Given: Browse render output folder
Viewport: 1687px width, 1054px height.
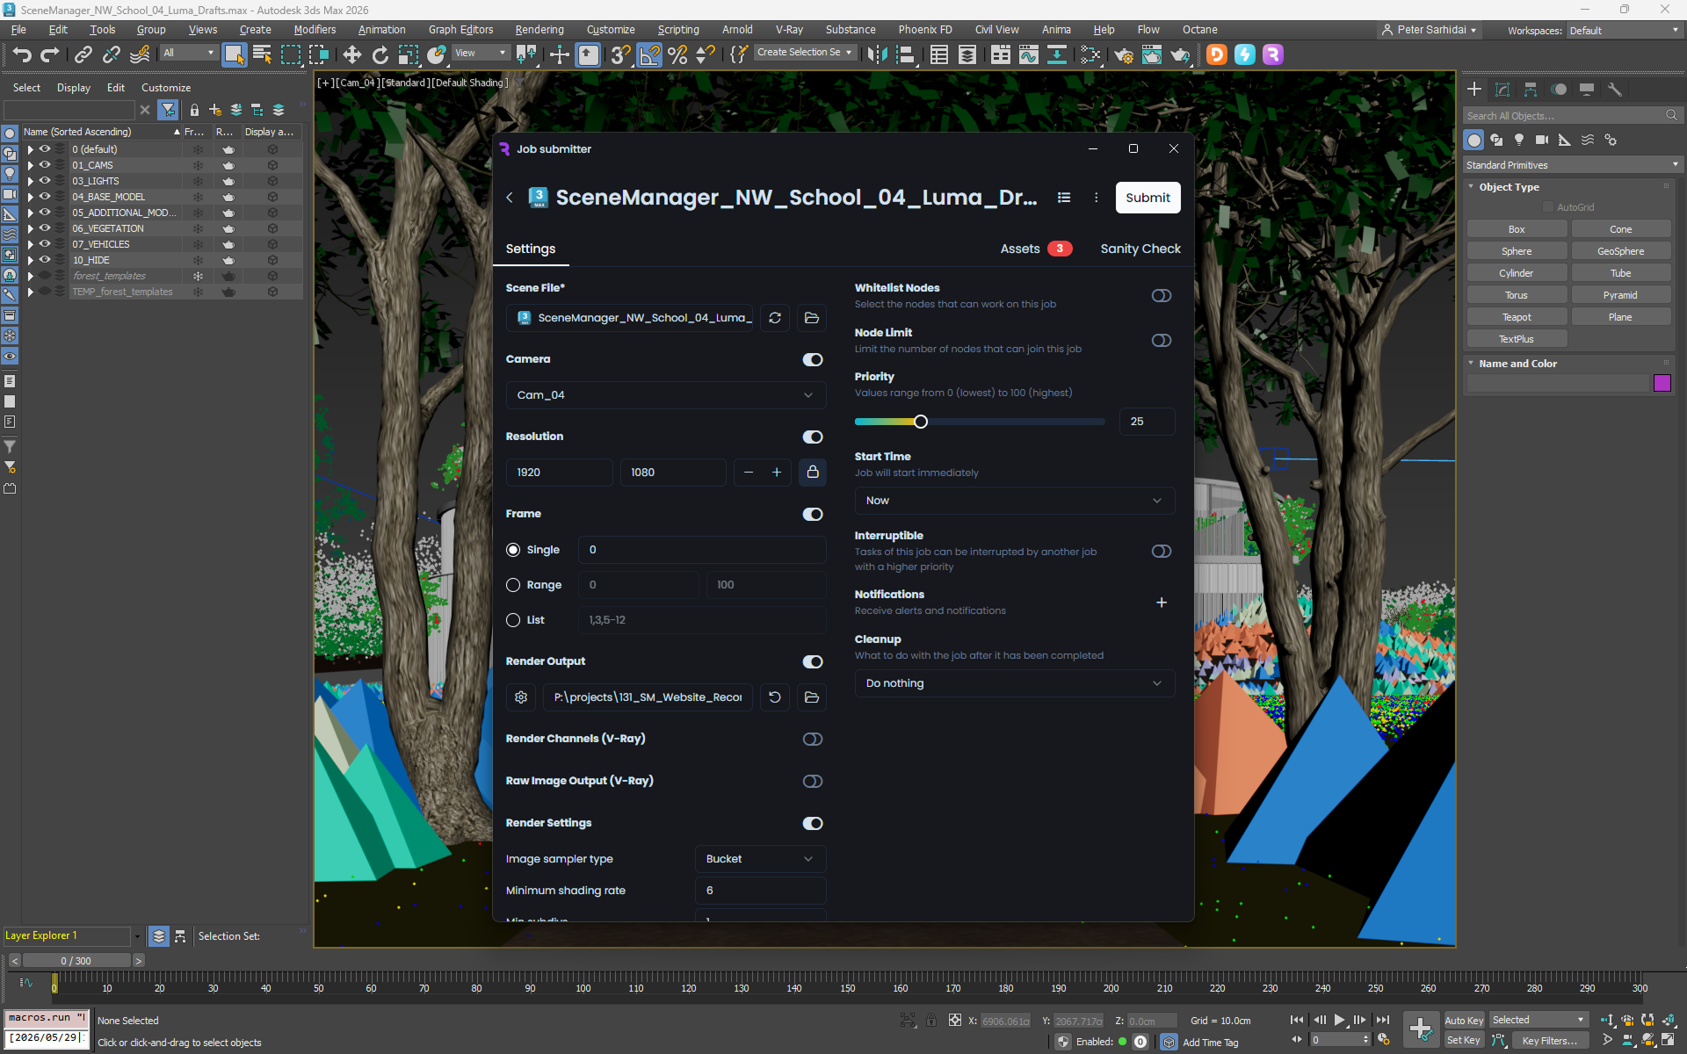Looking at the screenshot, I should (x=812, y=697).
